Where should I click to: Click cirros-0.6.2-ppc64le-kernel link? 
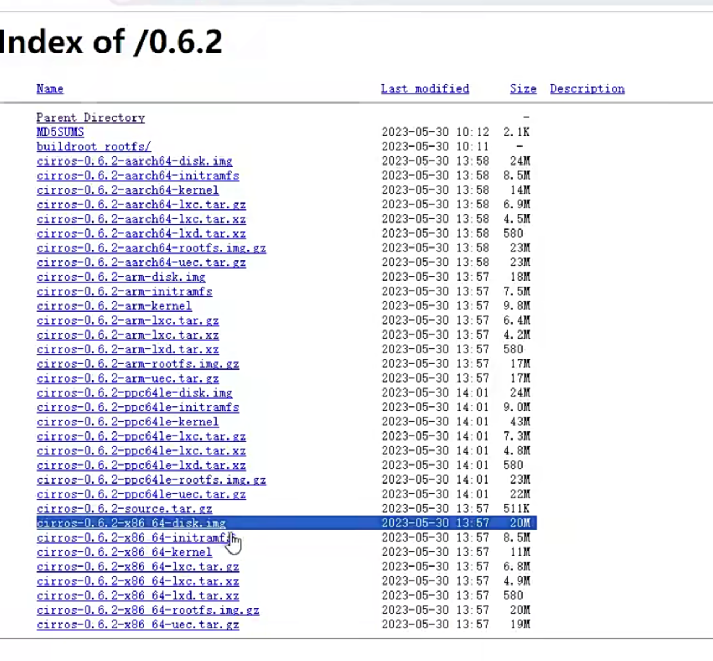[x=128, y=422]
